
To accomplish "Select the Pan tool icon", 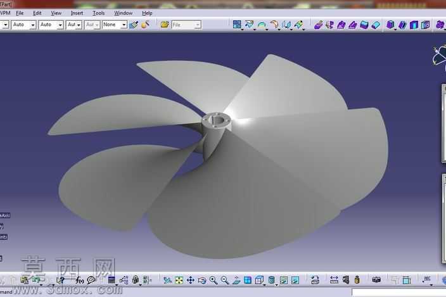I will pyautogui.click(x=190, y=281).
